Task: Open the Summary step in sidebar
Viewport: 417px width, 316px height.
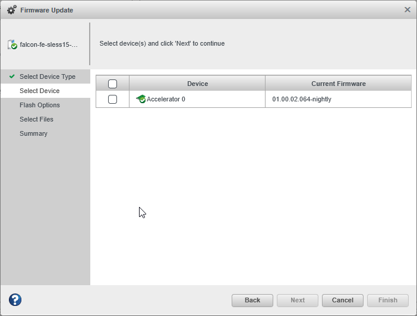Action: [33, 133]
